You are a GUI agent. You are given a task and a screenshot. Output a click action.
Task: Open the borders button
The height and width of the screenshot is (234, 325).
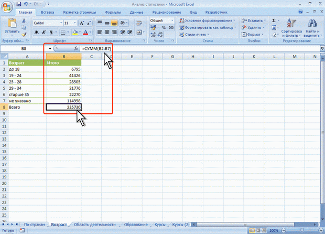[x=63, y=32]
